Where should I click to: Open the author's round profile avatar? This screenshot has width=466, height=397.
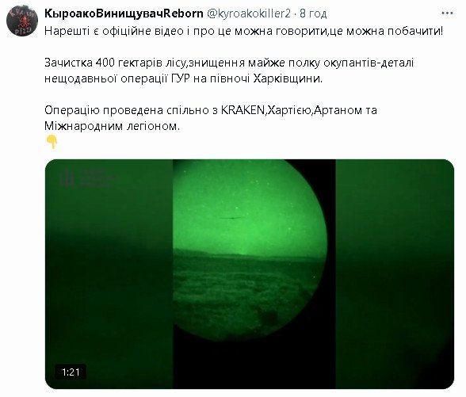point(22,21)
